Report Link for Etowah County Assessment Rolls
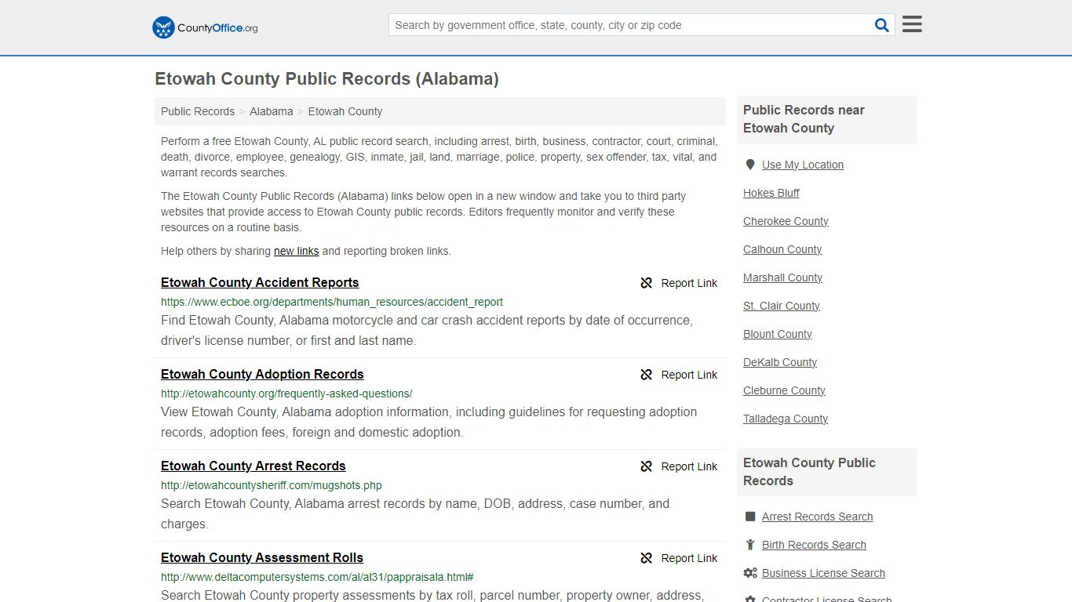Screen dimensions: 1072x602 pos(689,557)
